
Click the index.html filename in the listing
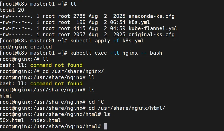[46, 120]
